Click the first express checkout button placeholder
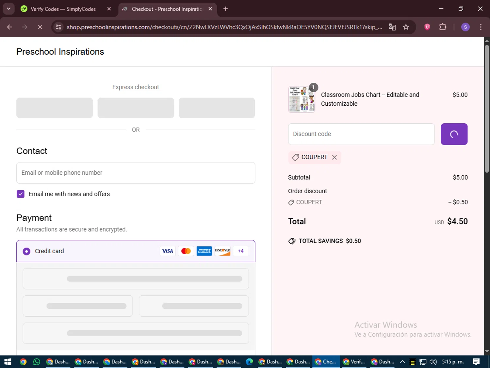This screenshot has width=490, height=368. tap(55, 108)
